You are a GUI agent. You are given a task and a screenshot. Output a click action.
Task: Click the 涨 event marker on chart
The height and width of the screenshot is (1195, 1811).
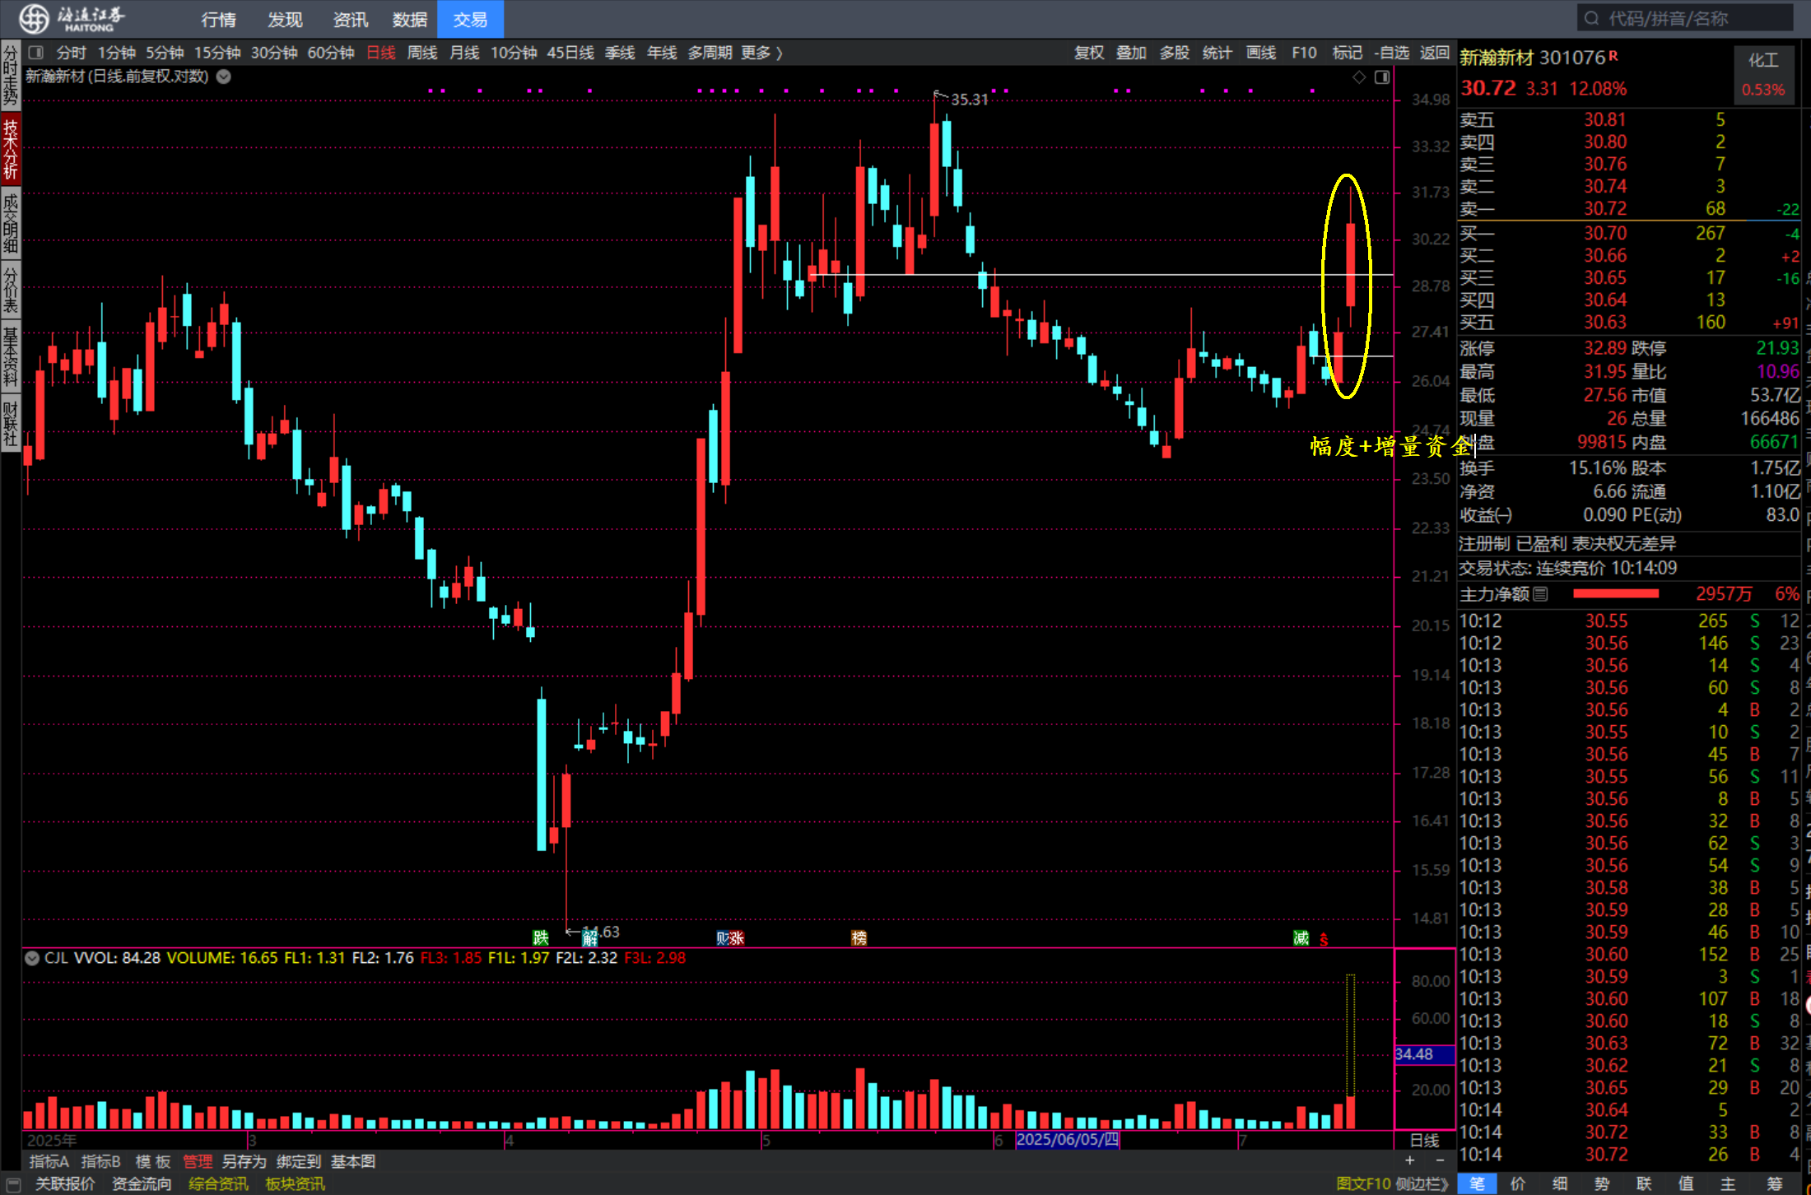[x=738, y=937]
